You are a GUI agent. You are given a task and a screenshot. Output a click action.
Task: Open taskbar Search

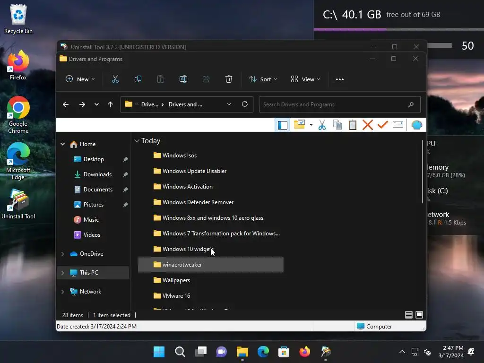click(180, 352)
